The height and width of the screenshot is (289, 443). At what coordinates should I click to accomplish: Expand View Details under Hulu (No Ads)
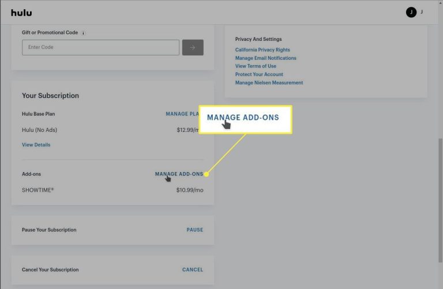(36, 145)
